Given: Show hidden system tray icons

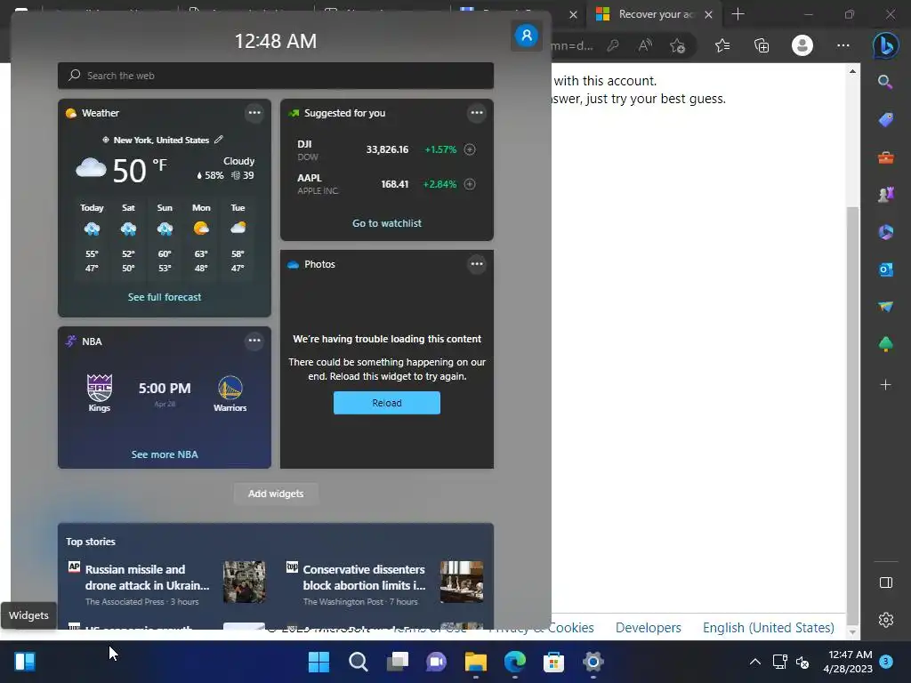Looking at the screenshot, I should [x=754, y=662].
